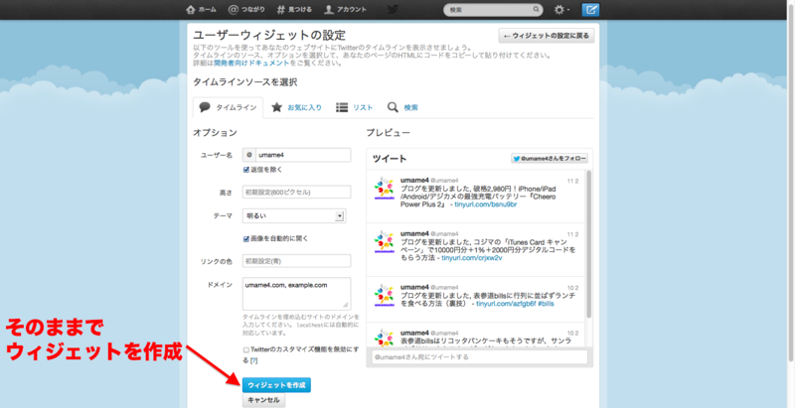
Task: Return to widget settings (ウィジェットの設定に戻る) button
Action: tap(546, 36)
